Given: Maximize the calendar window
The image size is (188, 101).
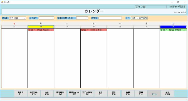Looking at the screenshot, I should (178, 2).
